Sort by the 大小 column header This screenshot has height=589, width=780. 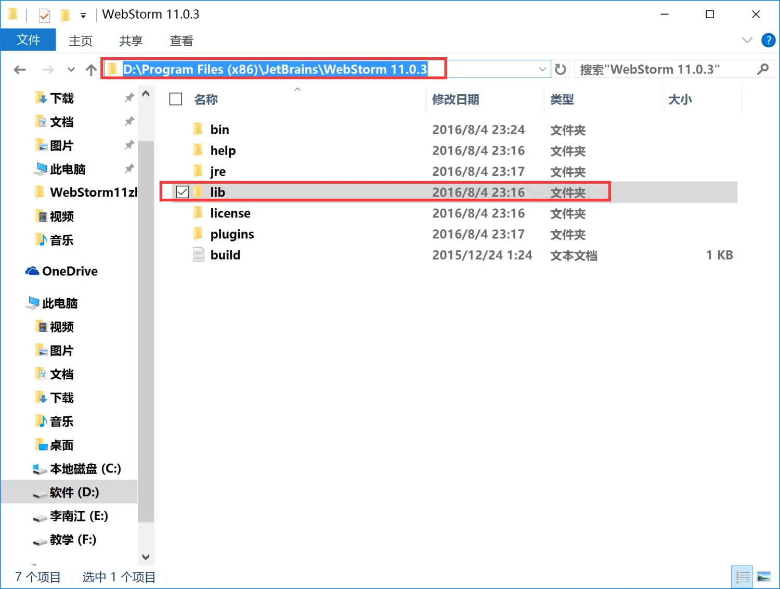coord(680,99)
